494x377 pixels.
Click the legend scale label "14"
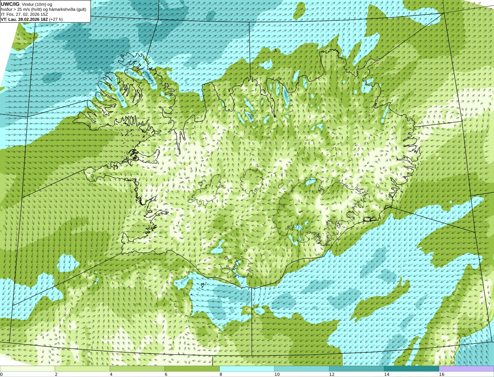tap(386, 374)
